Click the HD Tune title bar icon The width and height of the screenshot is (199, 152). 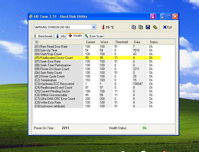coord(31,17)
